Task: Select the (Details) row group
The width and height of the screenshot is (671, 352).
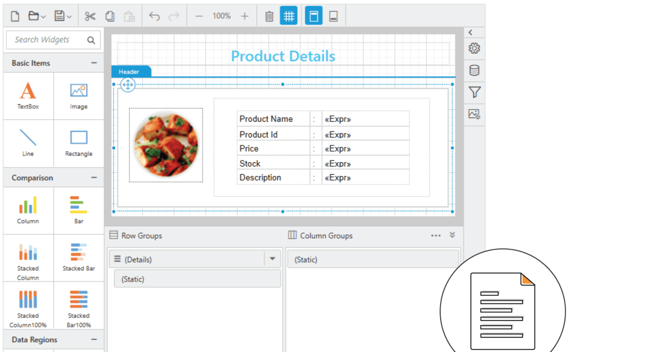Action: click(186, 259)
